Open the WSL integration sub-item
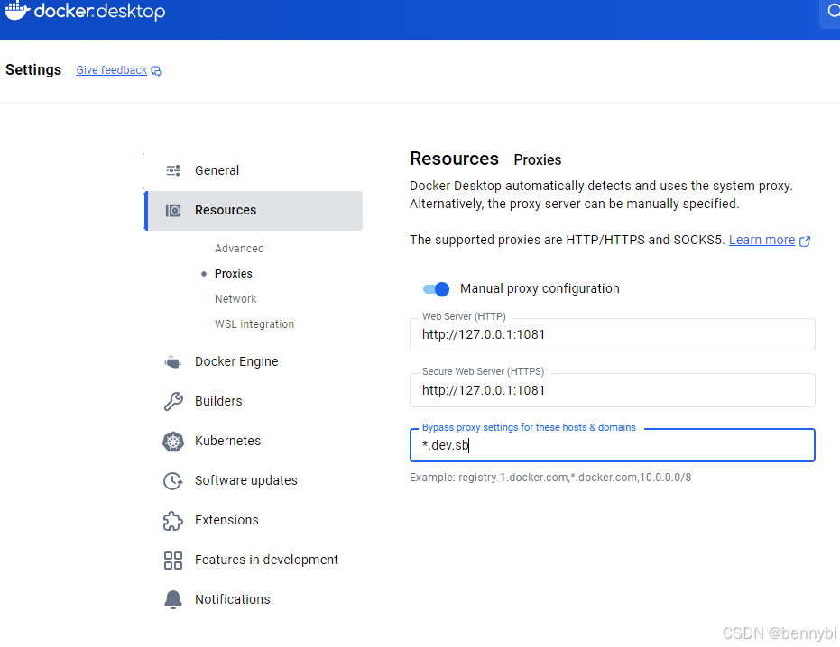This screenshot has width=840, height=647. click(x=254, y=324)
